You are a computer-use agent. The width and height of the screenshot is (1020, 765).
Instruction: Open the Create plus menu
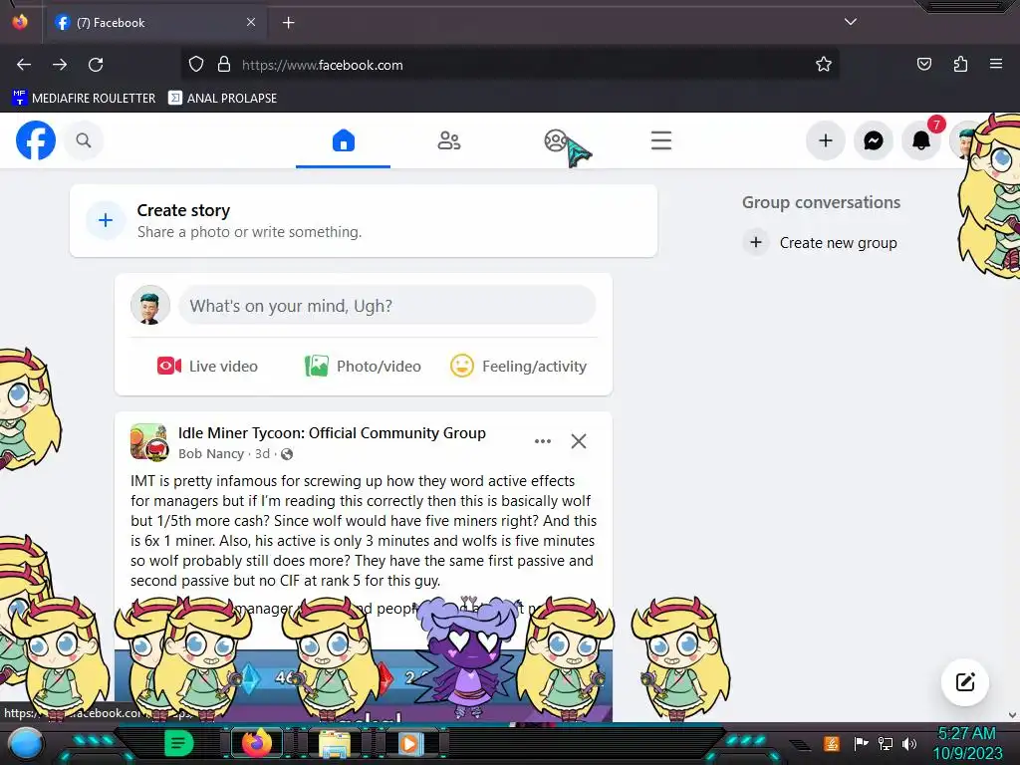point(826,140)
